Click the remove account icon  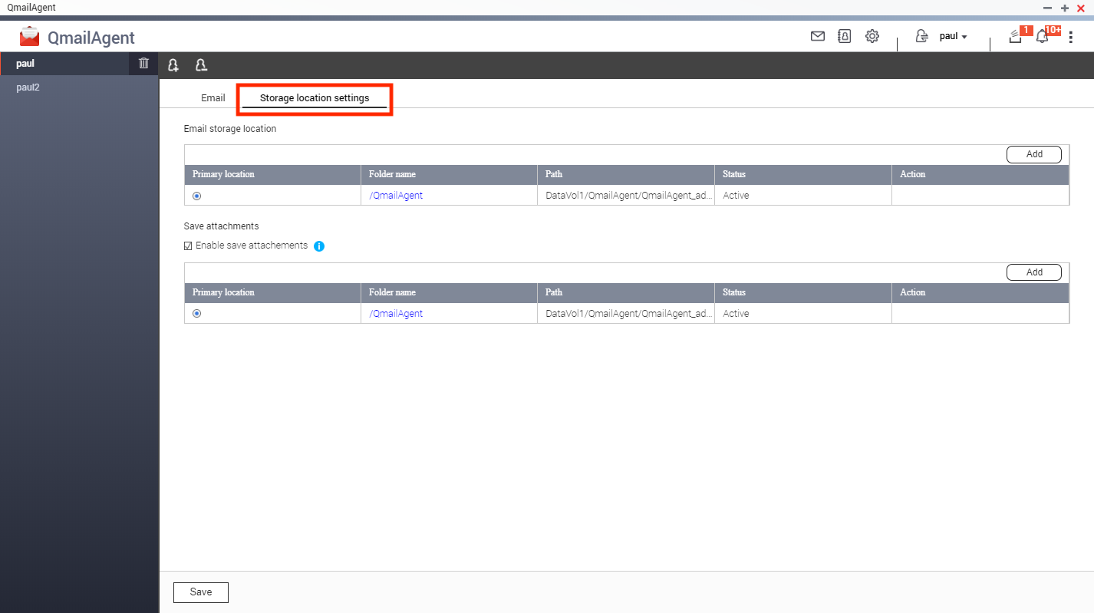point(201,65)
